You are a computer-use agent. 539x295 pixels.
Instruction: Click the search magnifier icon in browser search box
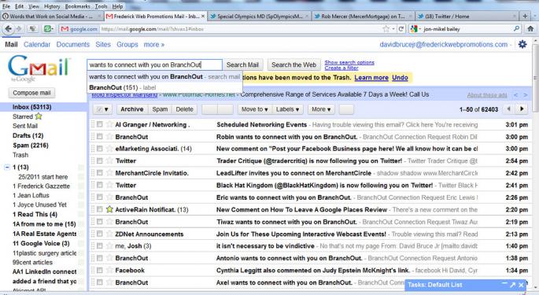pos(517,29)
